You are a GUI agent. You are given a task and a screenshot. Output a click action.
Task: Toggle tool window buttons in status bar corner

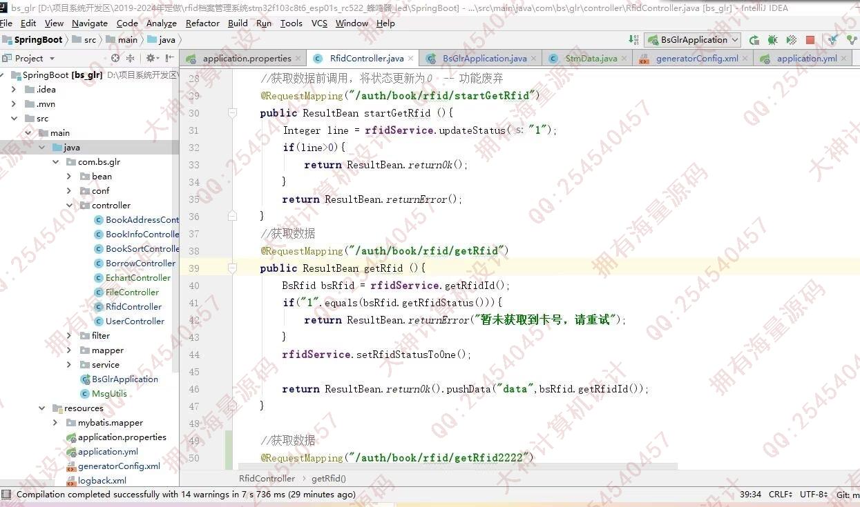(x=6, y=495)
